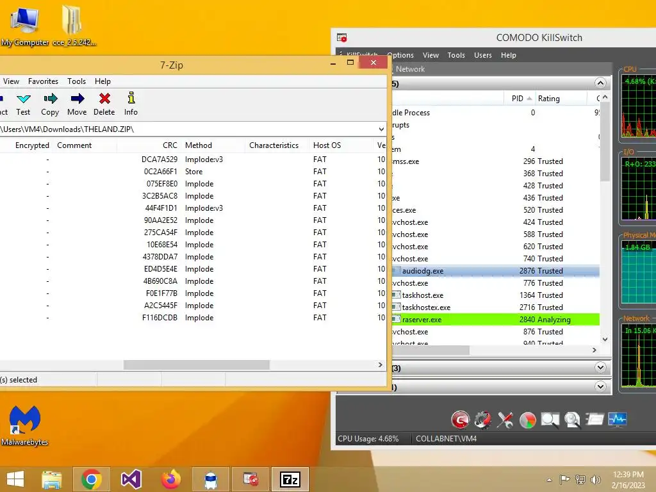The image size is (656, 492).
Task: Open the Tools menu in 7-Zip
Action: click(x=77, y=81)
